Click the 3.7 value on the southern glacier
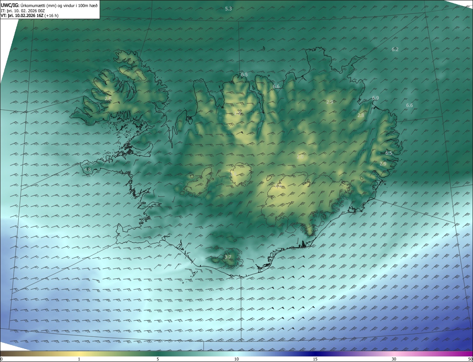Screen dimensions: 473x362 point(228,257)
